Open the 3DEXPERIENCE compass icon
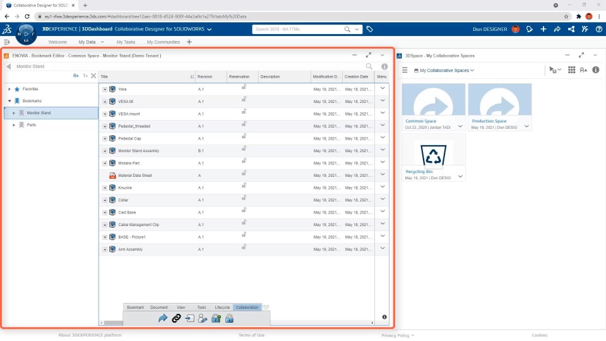 click(26, 34)
